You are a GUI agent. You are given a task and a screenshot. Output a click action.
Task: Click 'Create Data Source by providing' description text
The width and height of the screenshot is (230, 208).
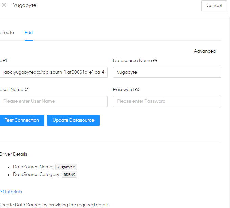[x=55, y=205]
